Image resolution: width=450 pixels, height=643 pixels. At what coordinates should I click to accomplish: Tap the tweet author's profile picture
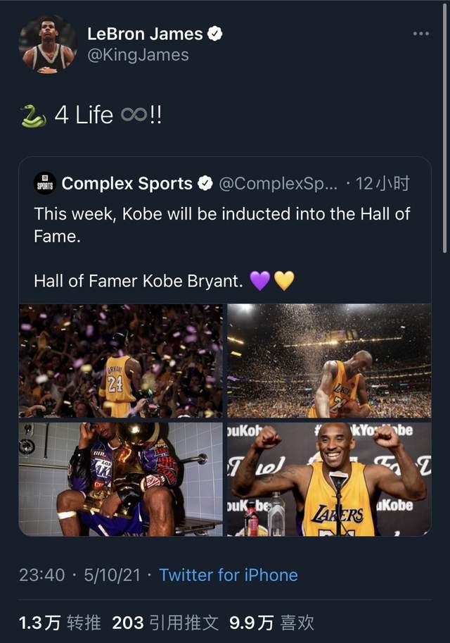click(48, 44)
